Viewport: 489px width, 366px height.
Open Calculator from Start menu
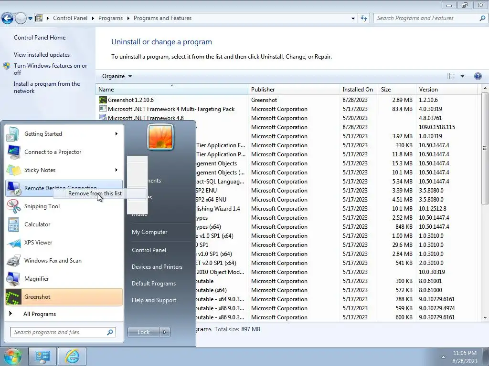(64, 224)
